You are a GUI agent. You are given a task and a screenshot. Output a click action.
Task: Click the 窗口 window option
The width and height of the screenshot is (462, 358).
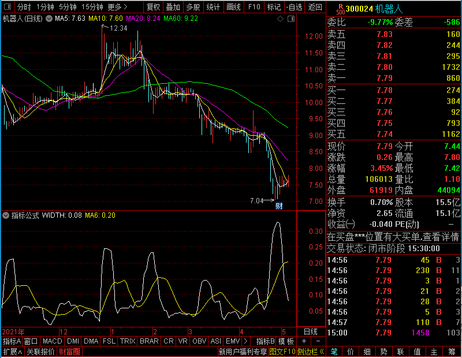tap(31, 341)
